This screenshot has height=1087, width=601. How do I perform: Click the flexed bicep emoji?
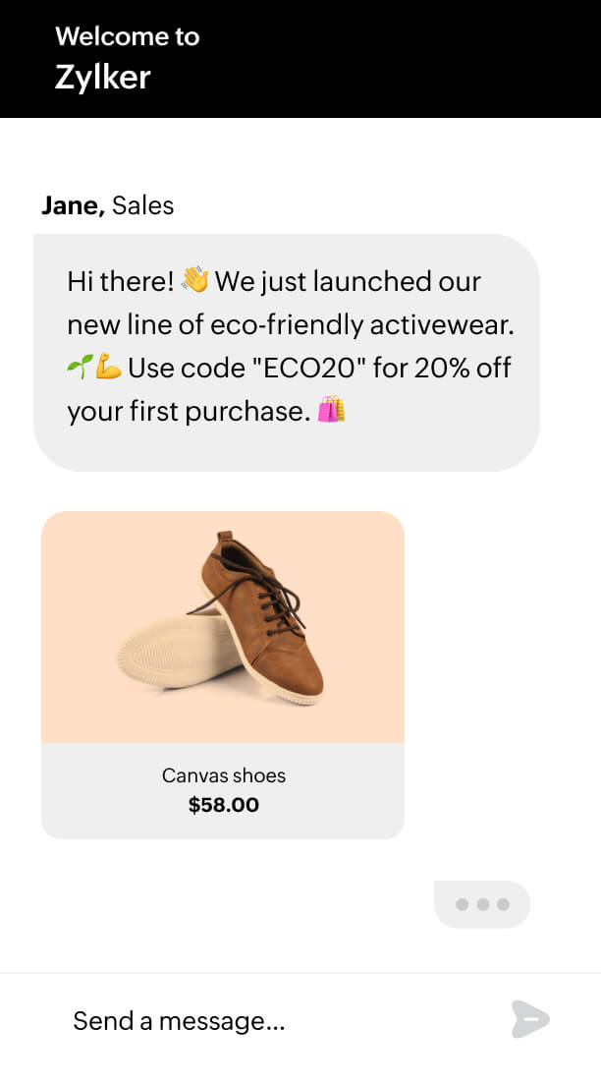pyautogui.click(x=108, y=368)
